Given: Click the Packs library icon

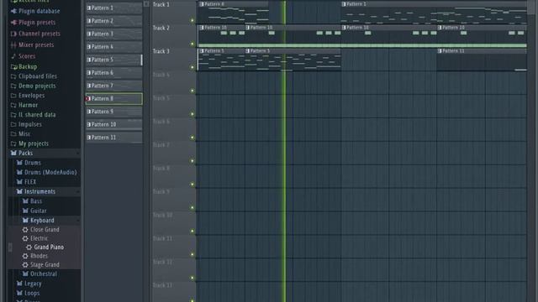Looking at the screenshot, I should point(13,153).
